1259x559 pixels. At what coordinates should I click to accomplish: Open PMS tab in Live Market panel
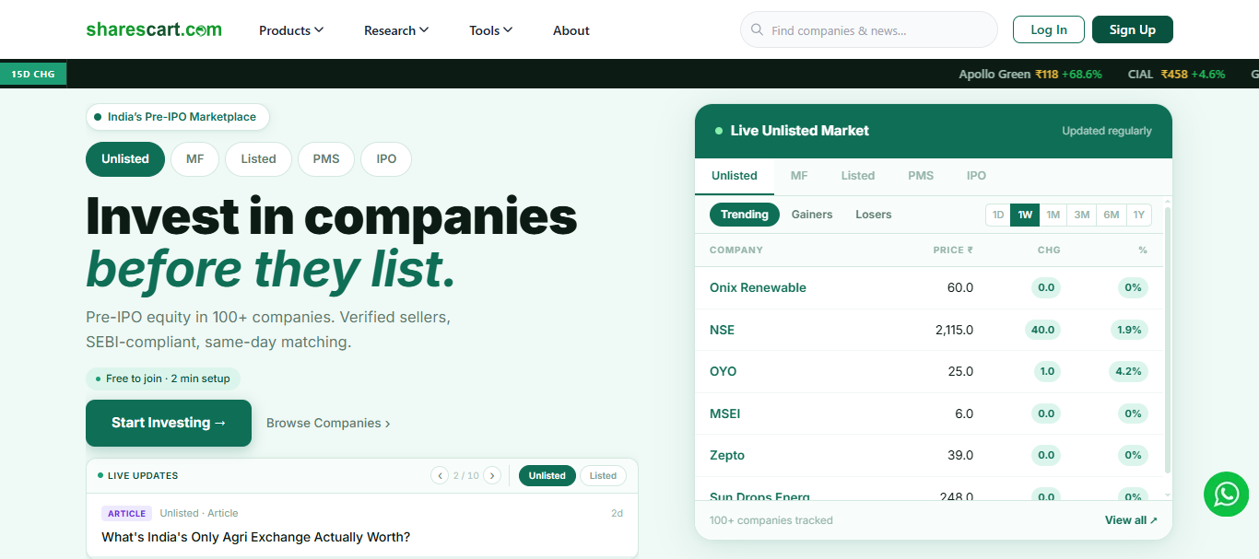pyautogui.click(x=921, y=176)
